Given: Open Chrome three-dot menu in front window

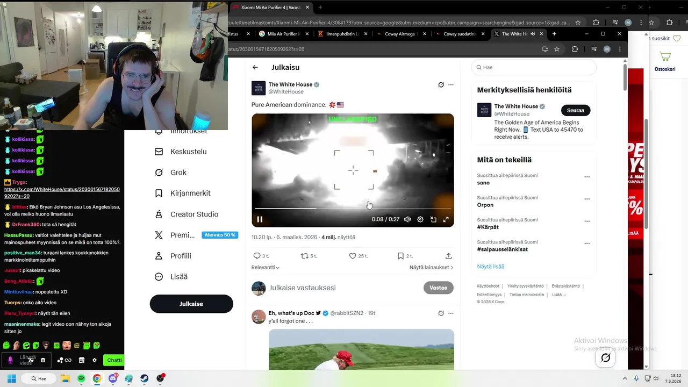Looking at the screenshot, I should tap(620, 49).
